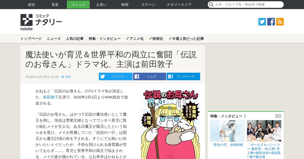Add Hatena ブックマーク for this article

pos(183,76)
